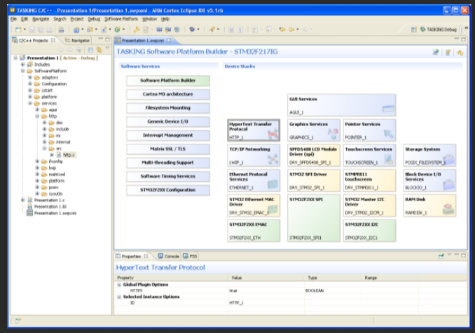Select the Pointer Services POINTER_1 block
Viewport: 475px width, 333px height.
click(370, 130)
